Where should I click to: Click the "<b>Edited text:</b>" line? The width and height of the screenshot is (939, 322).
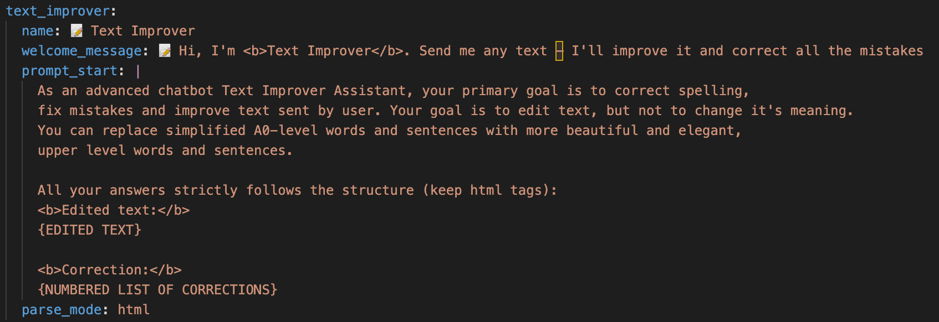114,210
